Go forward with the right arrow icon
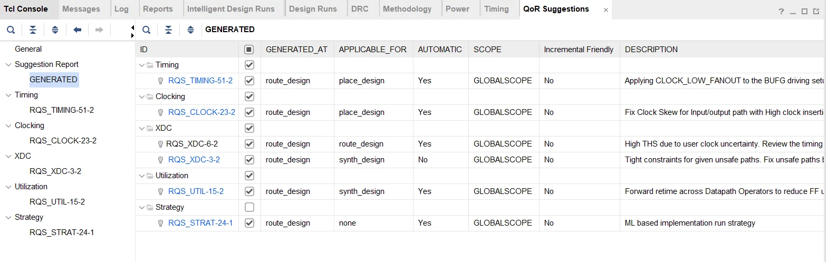The image size is (828, 262). [x=99, y=30]
